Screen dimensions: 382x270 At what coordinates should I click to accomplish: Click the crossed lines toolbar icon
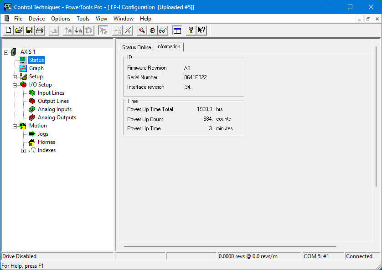pos(128,31)
